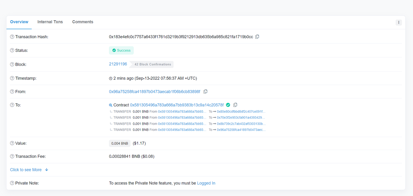Click the help icon beside Transaction Fee
The image size is (413, 196).
point(12,156)
